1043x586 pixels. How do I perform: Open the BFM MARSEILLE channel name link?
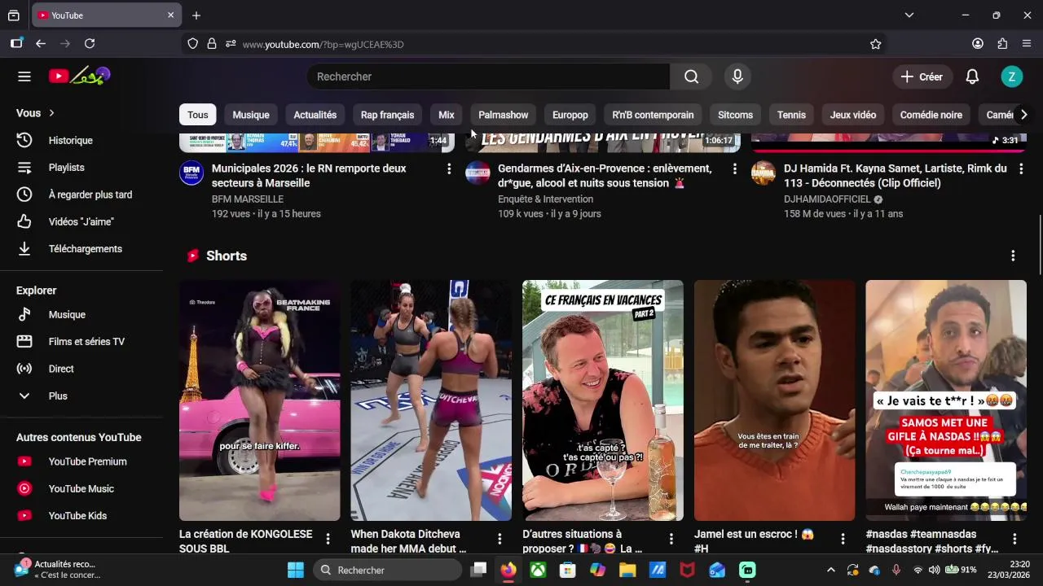tap(248, 199)
